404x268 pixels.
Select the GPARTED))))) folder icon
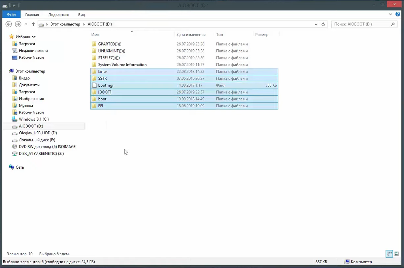click(x=94, y=44)
